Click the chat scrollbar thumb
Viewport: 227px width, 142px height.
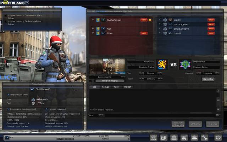coord(218,100)
